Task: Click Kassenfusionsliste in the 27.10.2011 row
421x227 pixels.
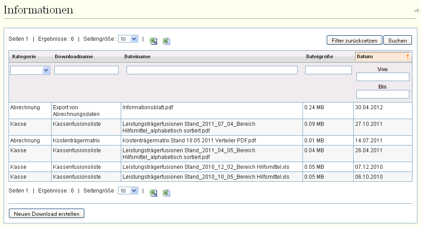Action: tap(77, 124)
